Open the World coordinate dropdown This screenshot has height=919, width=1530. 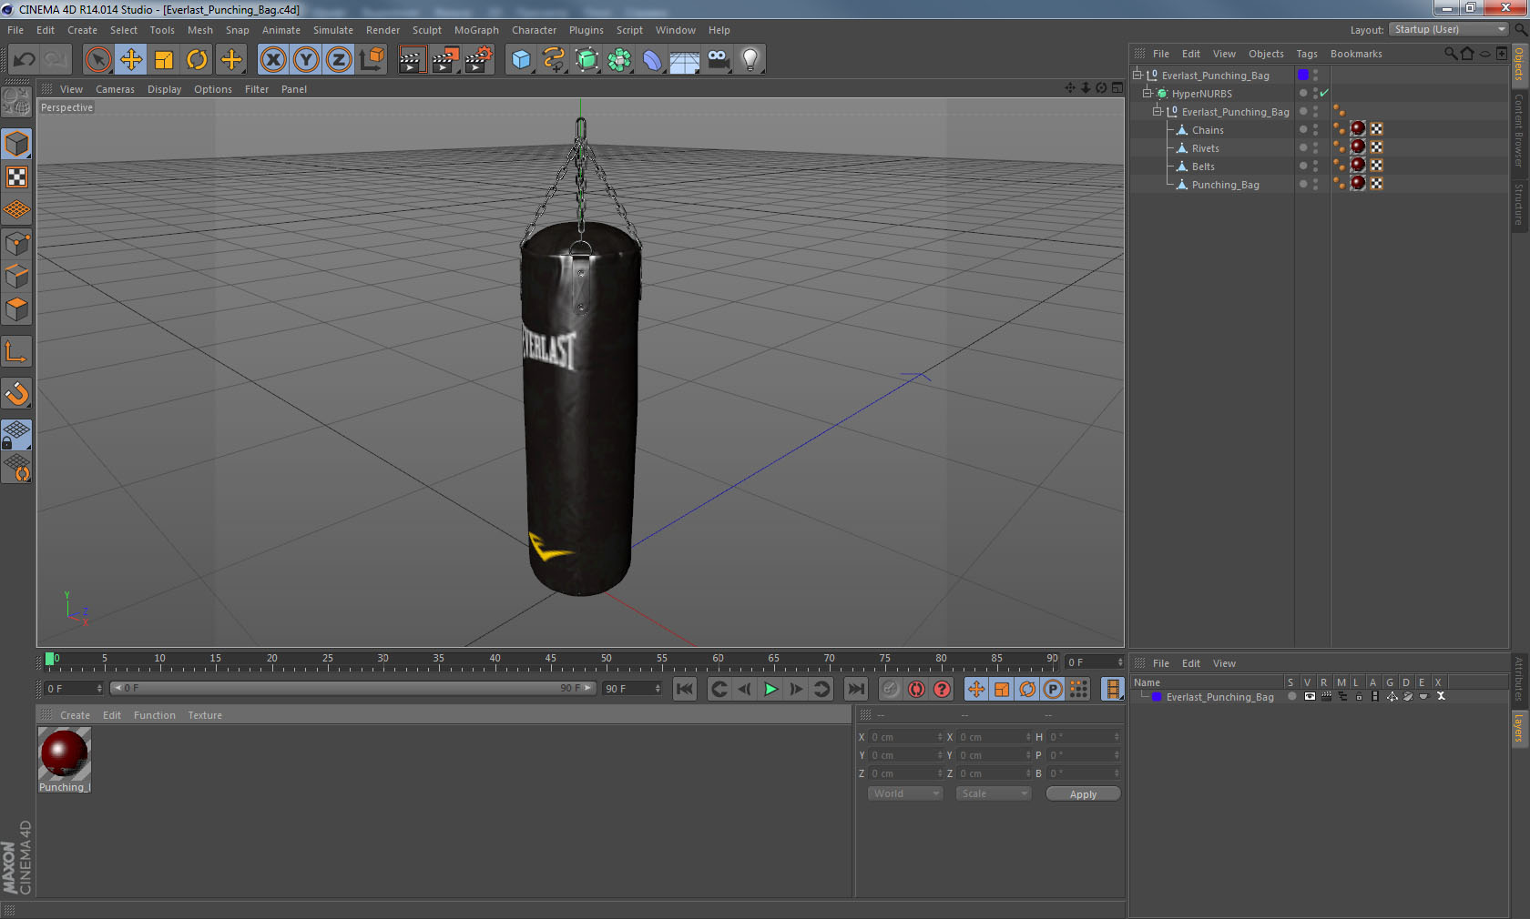pyautogui.click(x=905, y=793)
